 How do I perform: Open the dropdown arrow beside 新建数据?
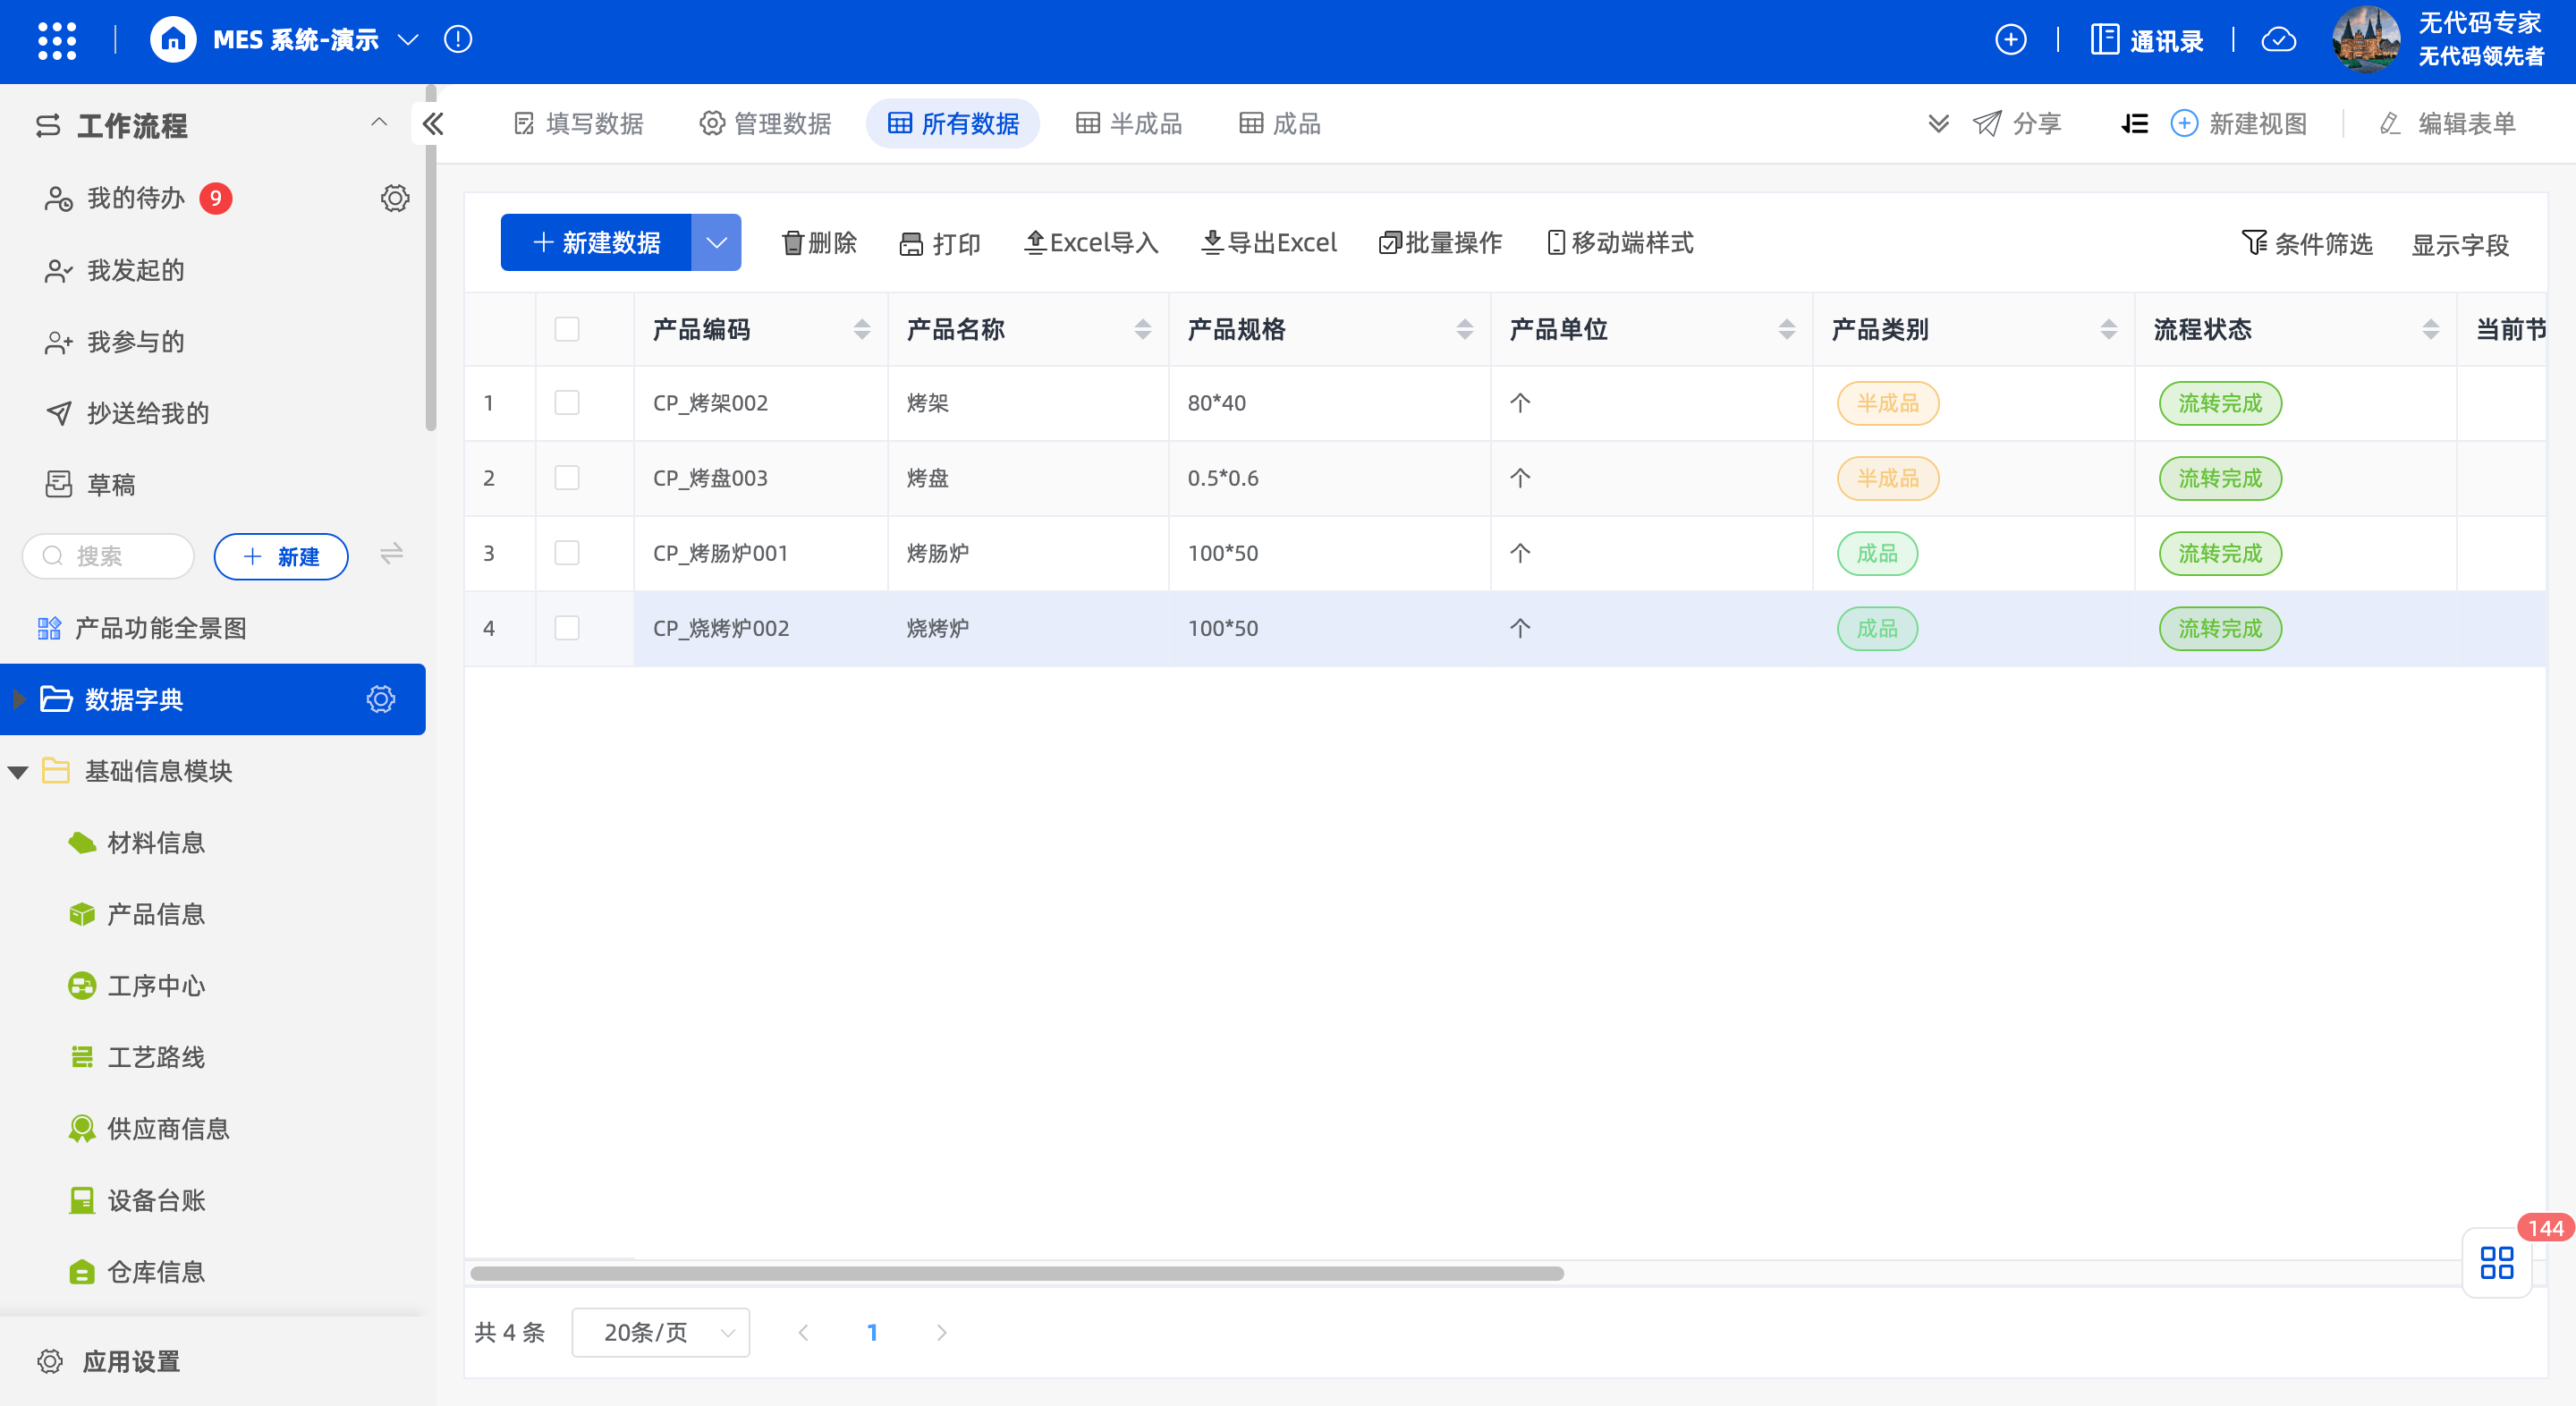pos(716,242)
